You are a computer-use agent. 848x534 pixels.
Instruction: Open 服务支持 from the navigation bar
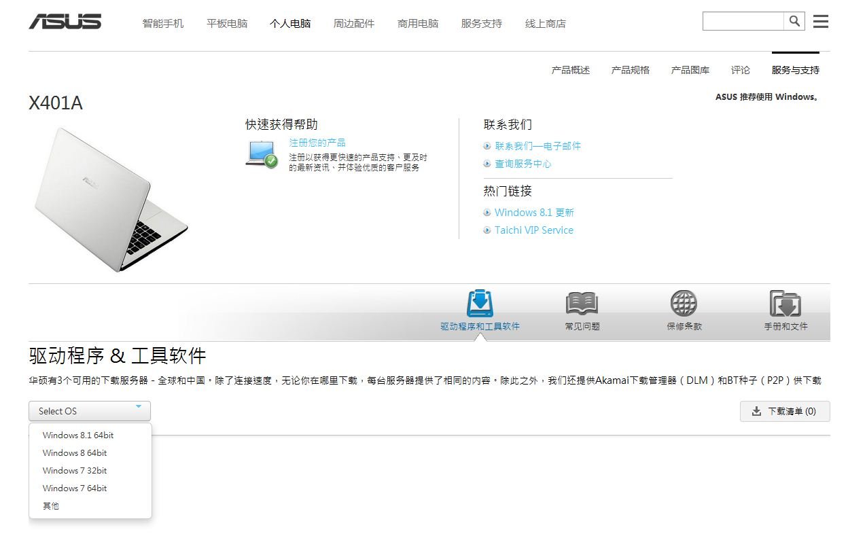point(481,22)
